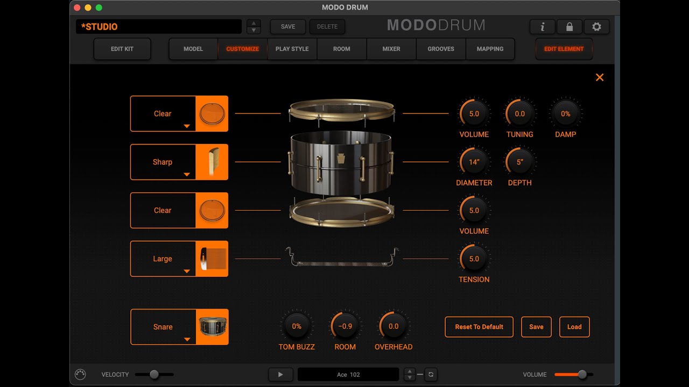Open the info panel icon
The image size is (689, 387).
click(542, 27)
